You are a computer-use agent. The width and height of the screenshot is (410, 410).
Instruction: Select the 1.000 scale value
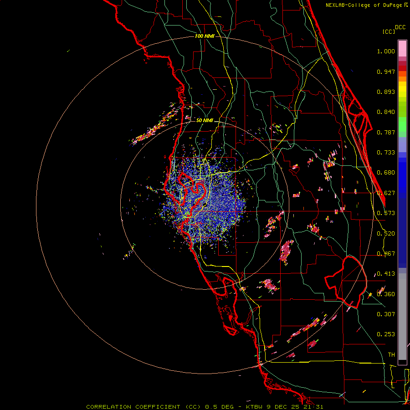386,51
